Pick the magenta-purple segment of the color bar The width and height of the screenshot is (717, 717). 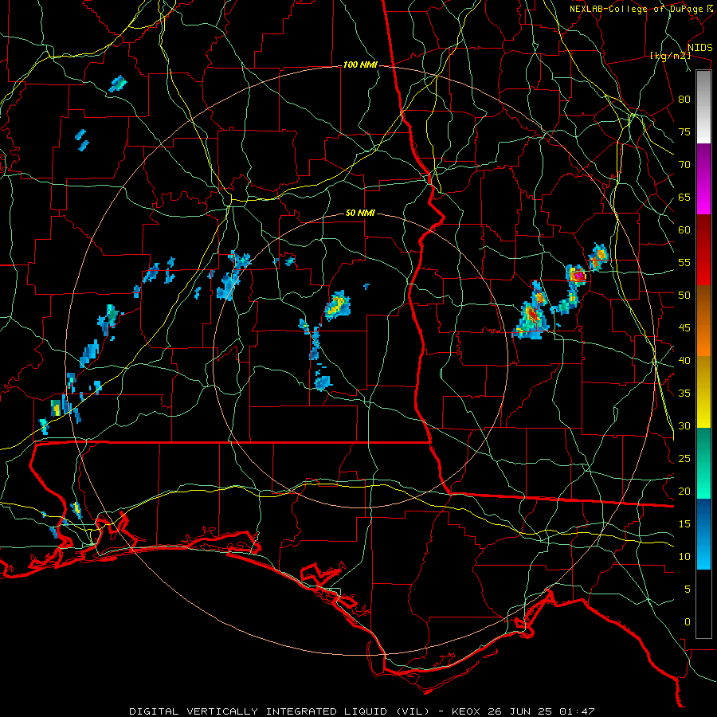pyautogui.click(x=703, y=178)
